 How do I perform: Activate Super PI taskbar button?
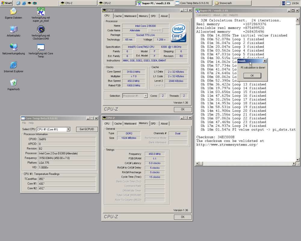click(x=155, y=3)
